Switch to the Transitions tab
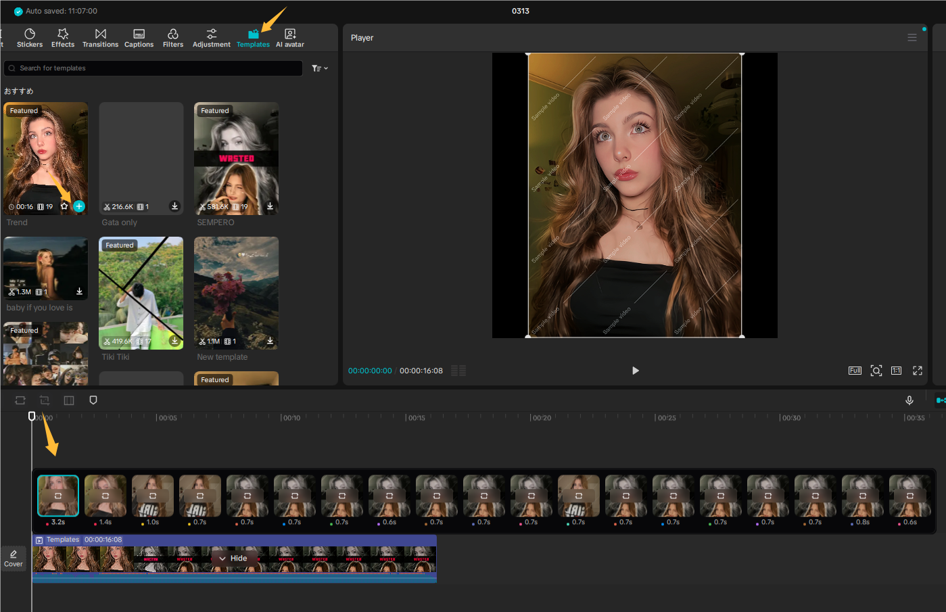This screenshot has width=946, height=612. [100, 37]
